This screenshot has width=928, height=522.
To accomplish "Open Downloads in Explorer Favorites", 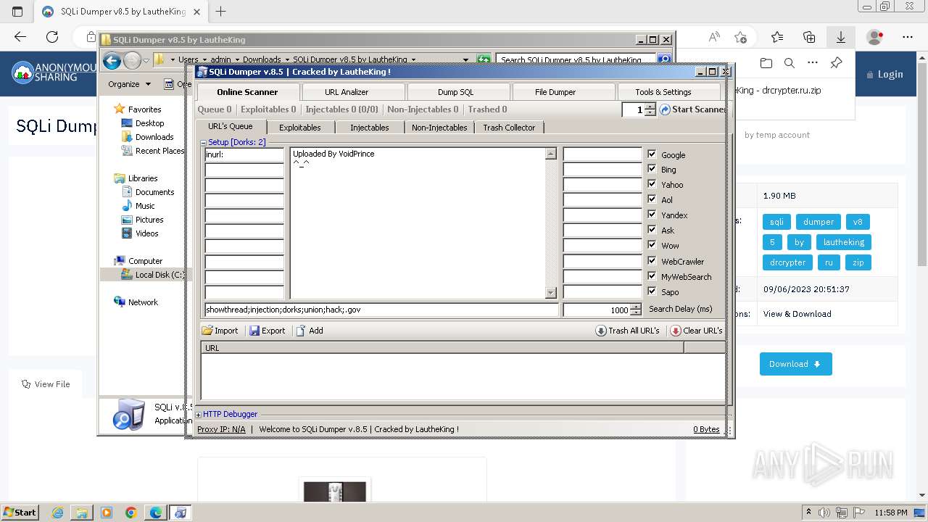I will 154,137.
